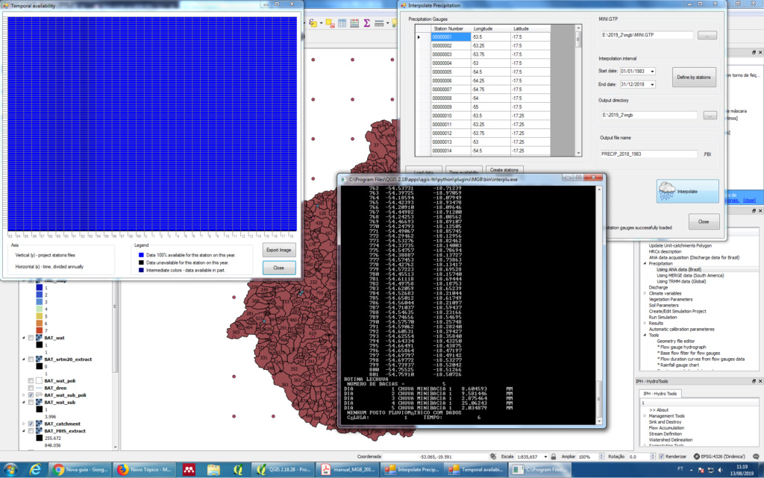Screen dimensions: 764x478
Task: Open Watershed Delineation in HydroTools
Action: [671, 440]
